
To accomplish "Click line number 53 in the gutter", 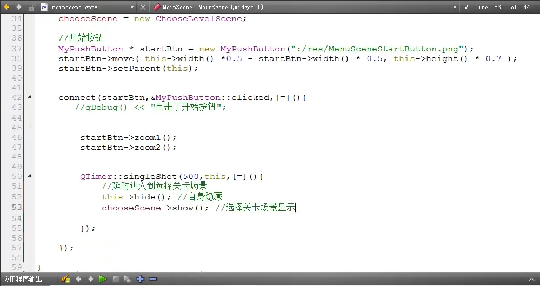I will point(17,207).
